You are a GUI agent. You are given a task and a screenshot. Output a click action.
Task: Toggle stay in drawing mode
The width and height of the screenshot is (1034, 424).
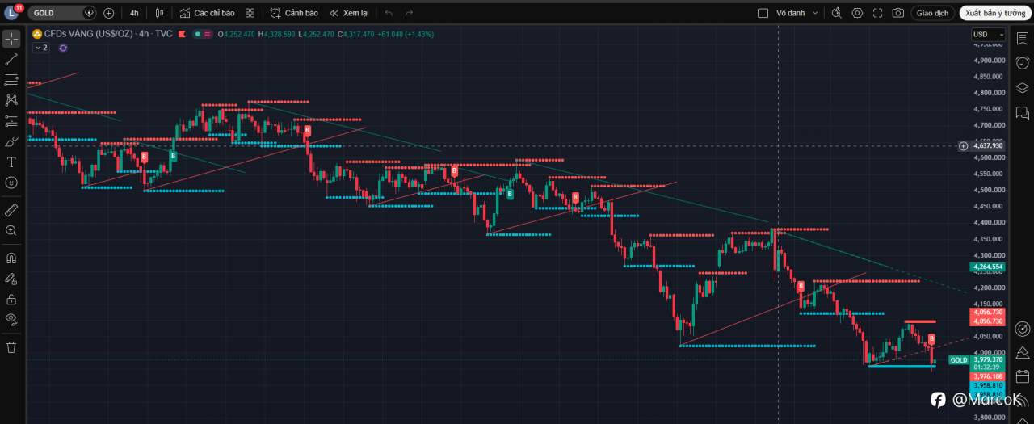coord(11,279)
